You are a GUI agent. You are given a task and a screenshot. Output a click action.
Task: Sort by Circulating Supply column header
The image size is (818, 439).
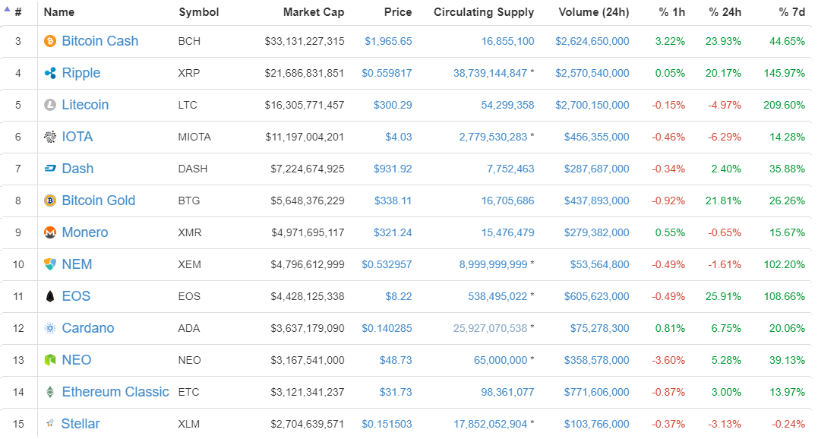pos(484,12)
